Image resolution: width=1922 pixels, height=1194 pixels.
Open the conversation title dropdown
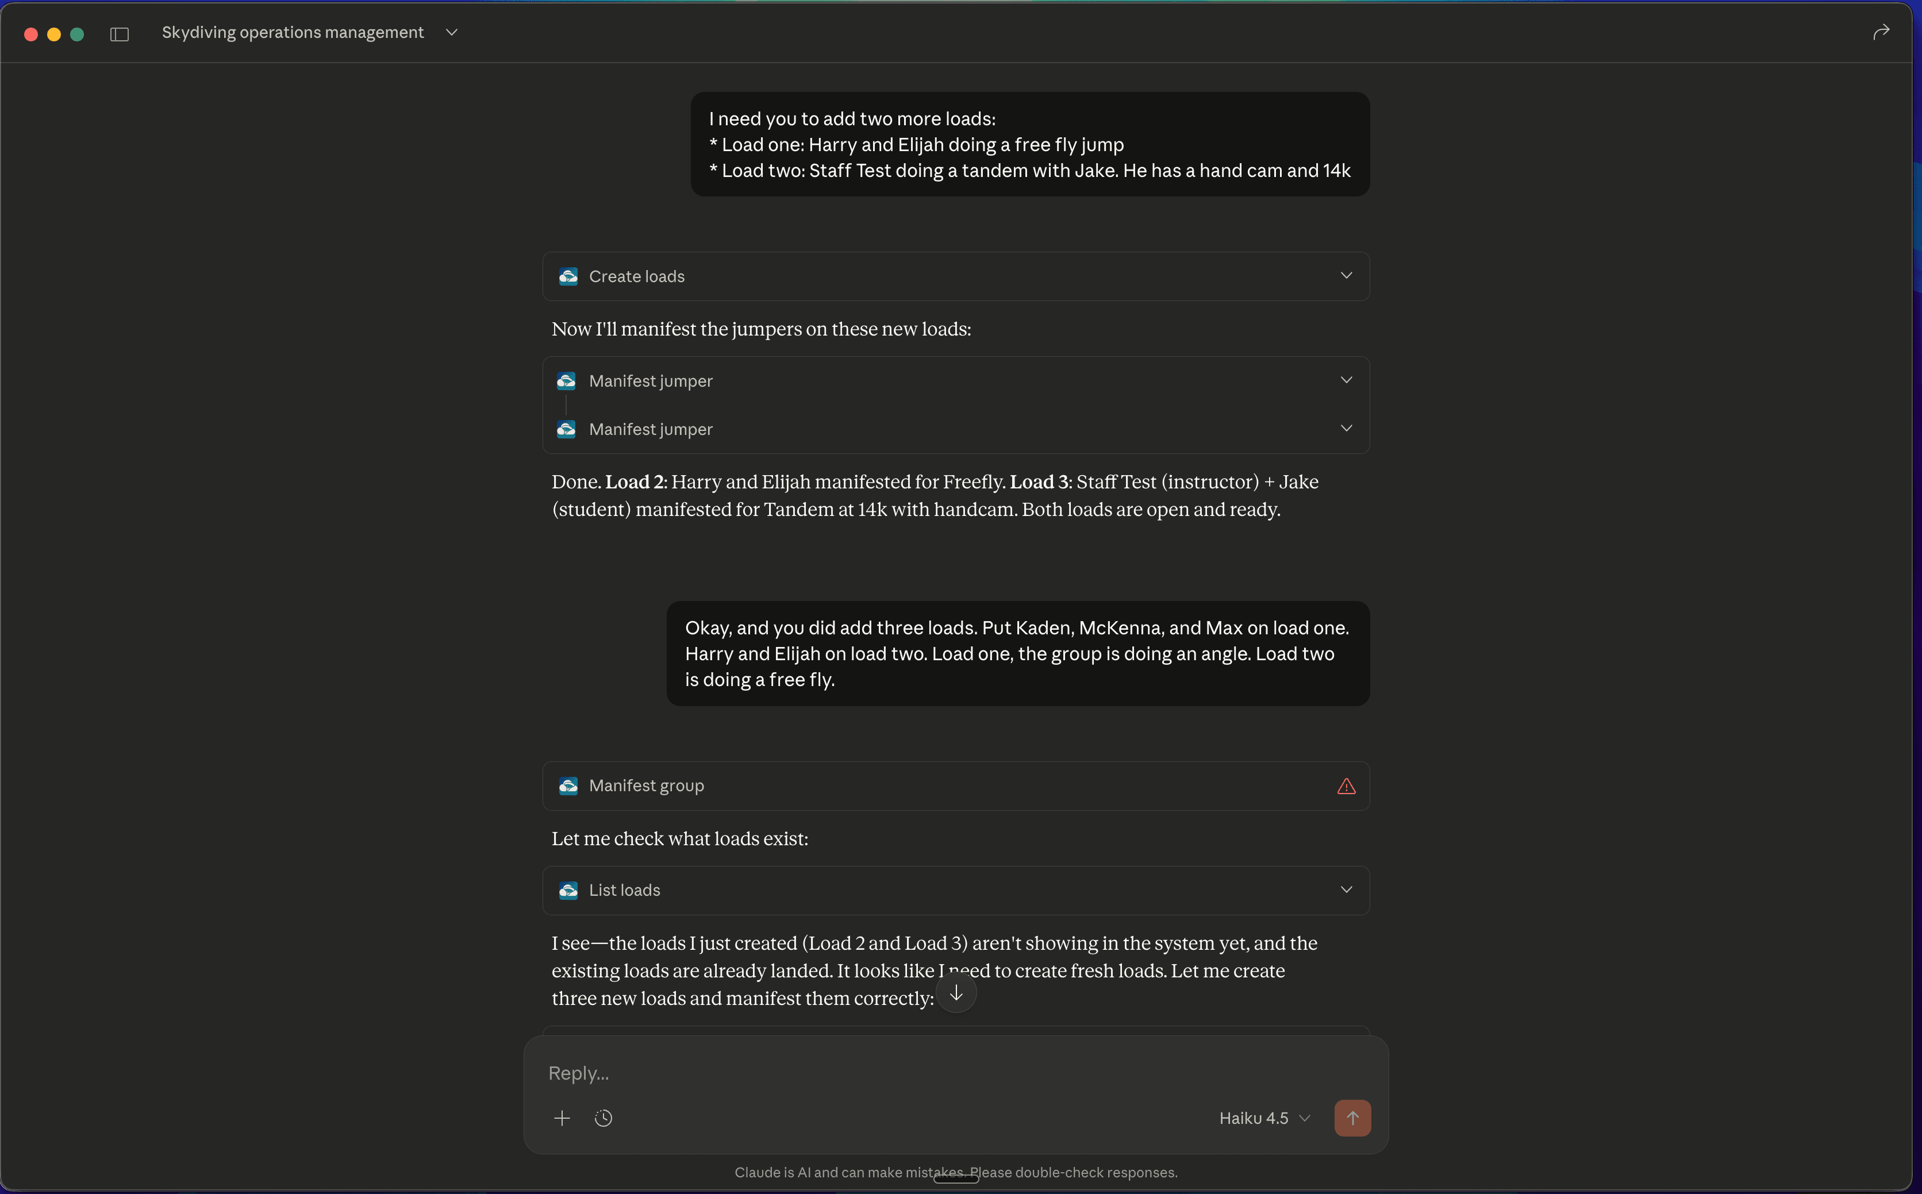[x=451, y=32]
